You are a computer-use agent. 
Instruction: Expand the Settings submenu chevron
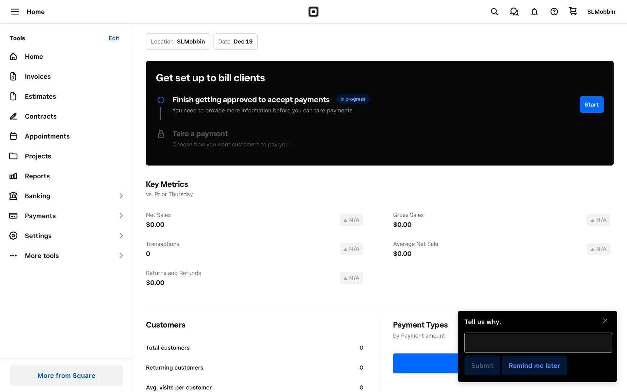[121, 236]
